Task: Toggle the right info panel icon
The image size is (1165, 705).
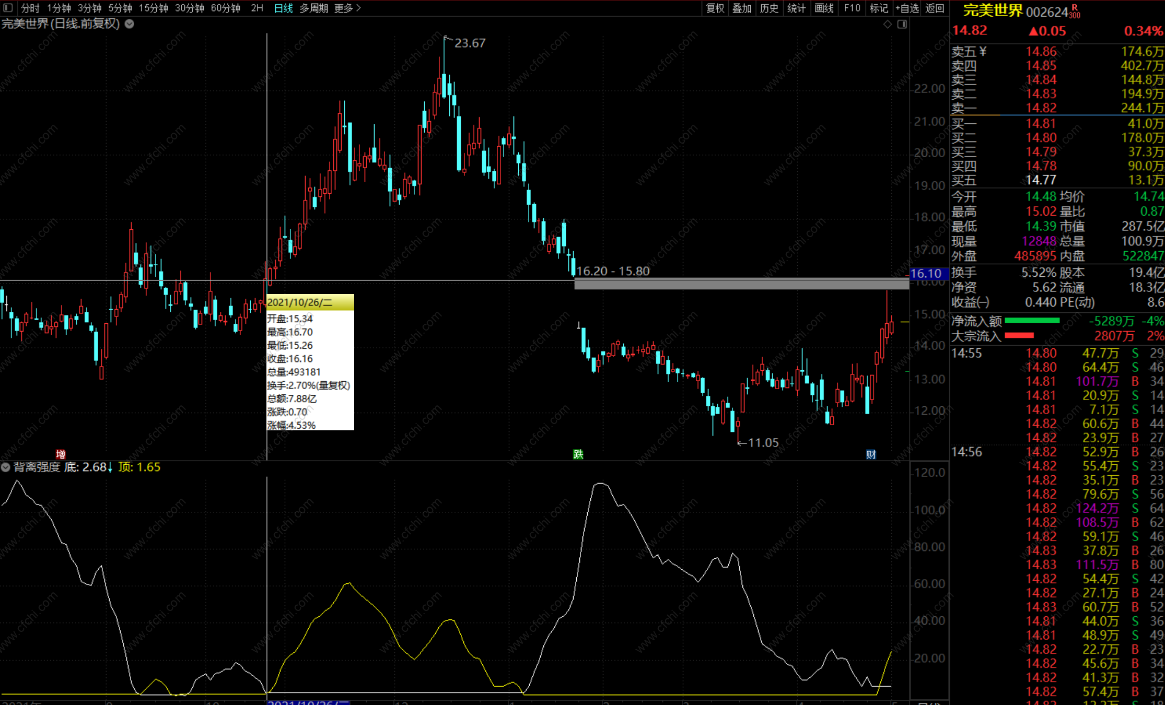Action: pyautogui.click(x=902, y=24)
